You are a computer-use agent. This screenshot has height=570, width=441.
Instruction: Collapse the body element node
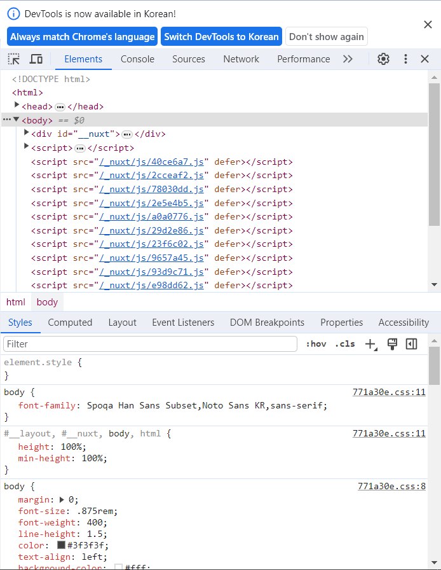pos(16,119)
